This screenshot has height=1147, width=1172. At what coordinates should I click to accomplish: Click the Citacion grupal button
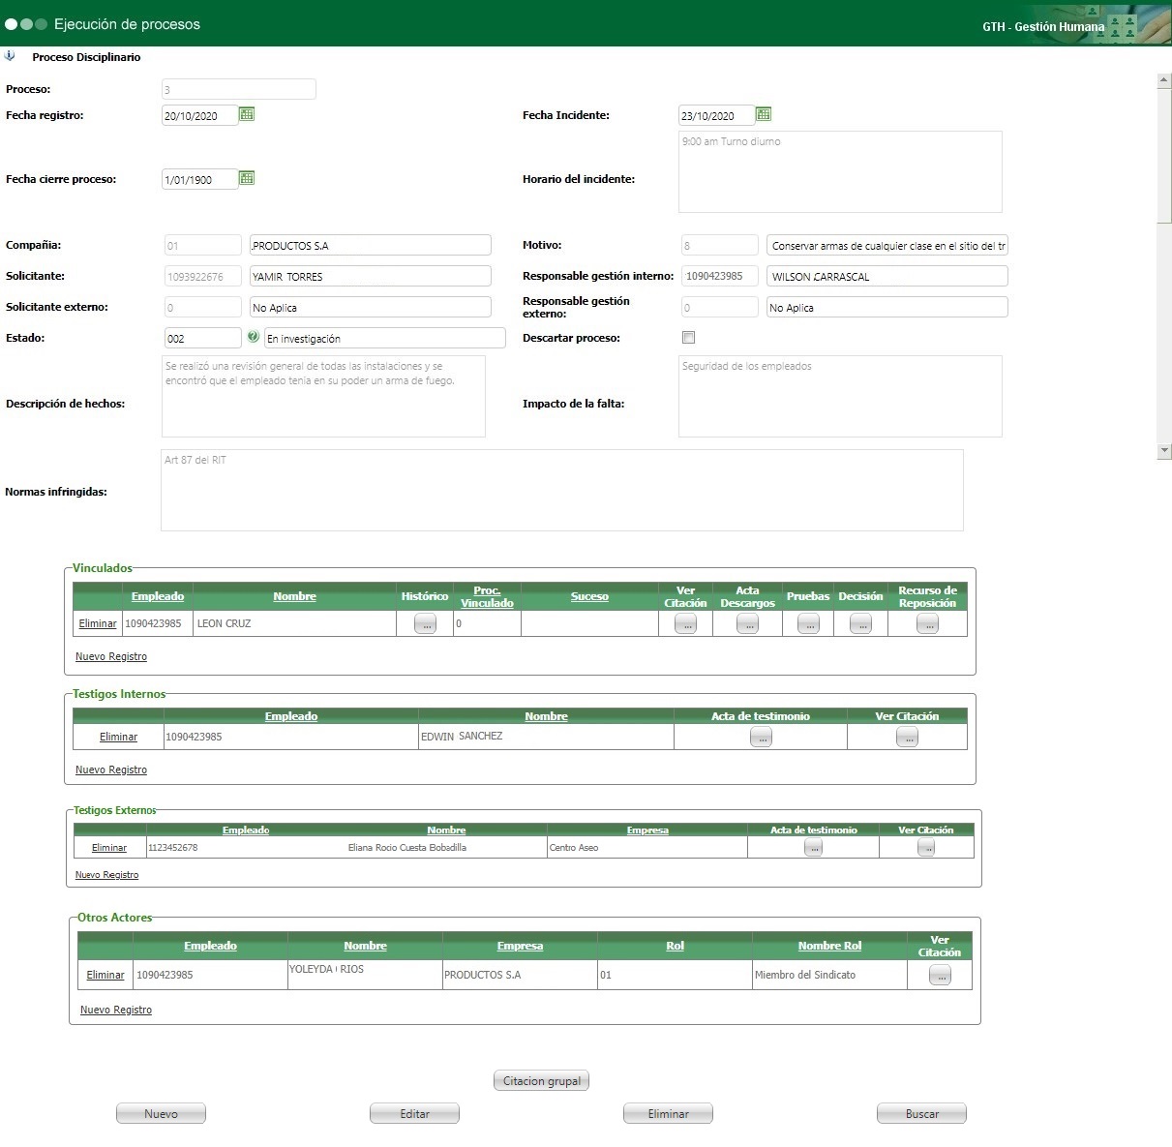(x=542, y=1081)
